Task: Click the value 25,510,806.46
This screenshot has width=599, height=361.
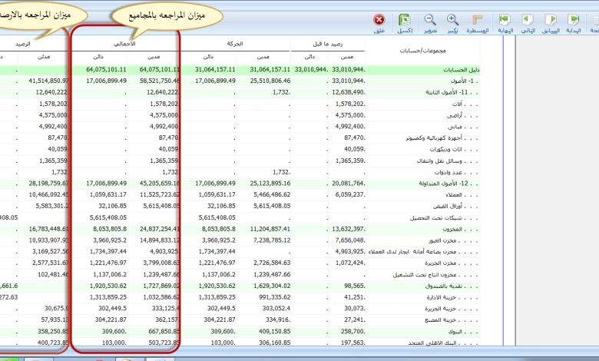Action: pyautogui.click(x=270, y=81)
